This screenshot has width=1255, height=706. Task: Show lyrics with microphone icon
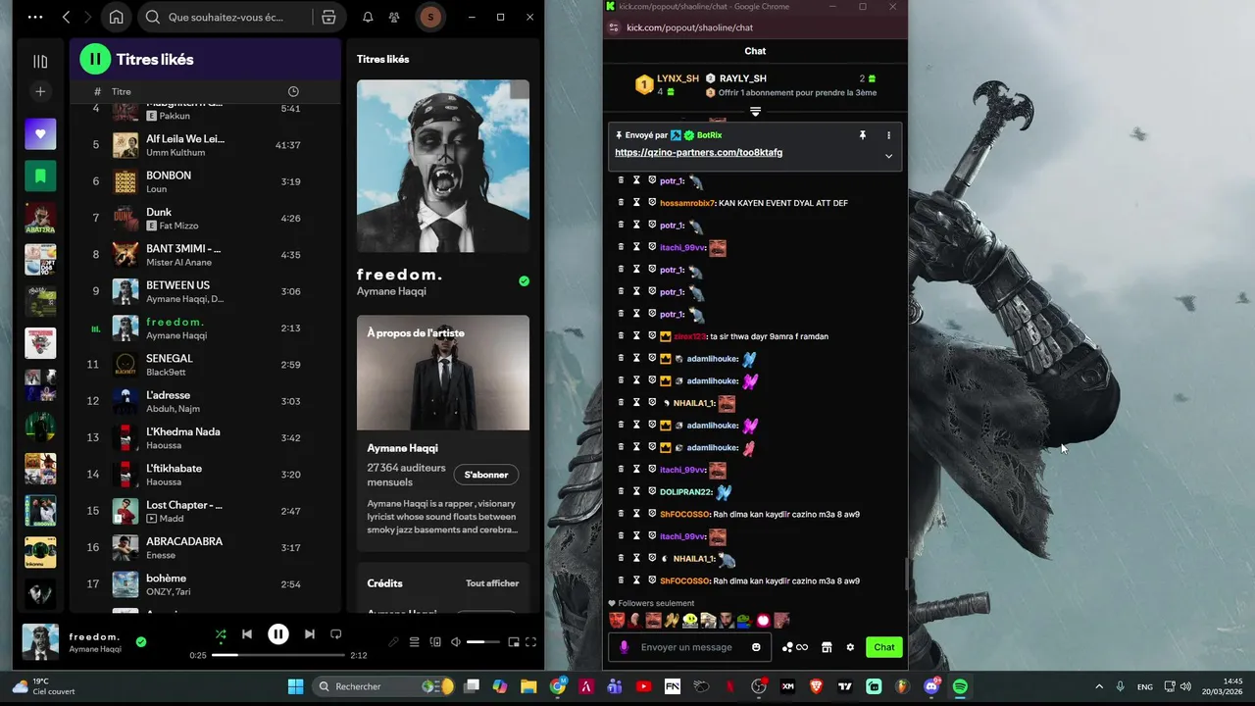[x=393, y=642]
